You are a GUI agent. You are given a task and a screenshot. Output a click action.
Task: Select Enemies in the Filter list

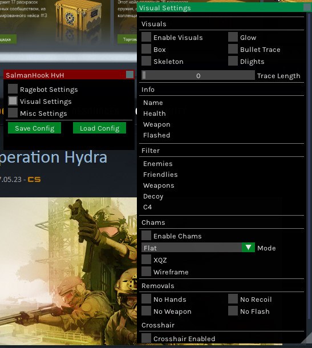click(158, 164)
